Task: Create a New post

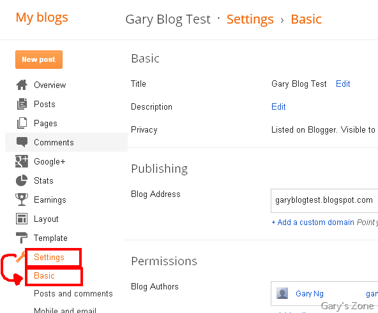Action: [39, 59]
